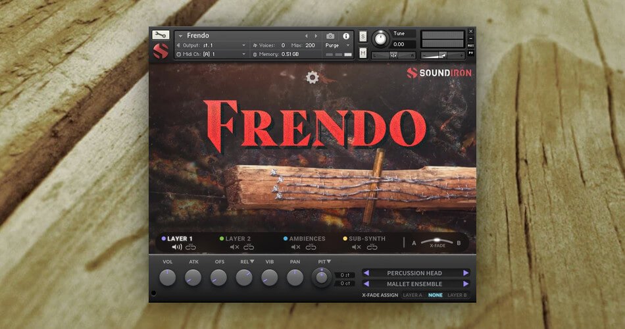Click the 0 st semitone value field
The image size is (625, 329).
click(345, 275)
